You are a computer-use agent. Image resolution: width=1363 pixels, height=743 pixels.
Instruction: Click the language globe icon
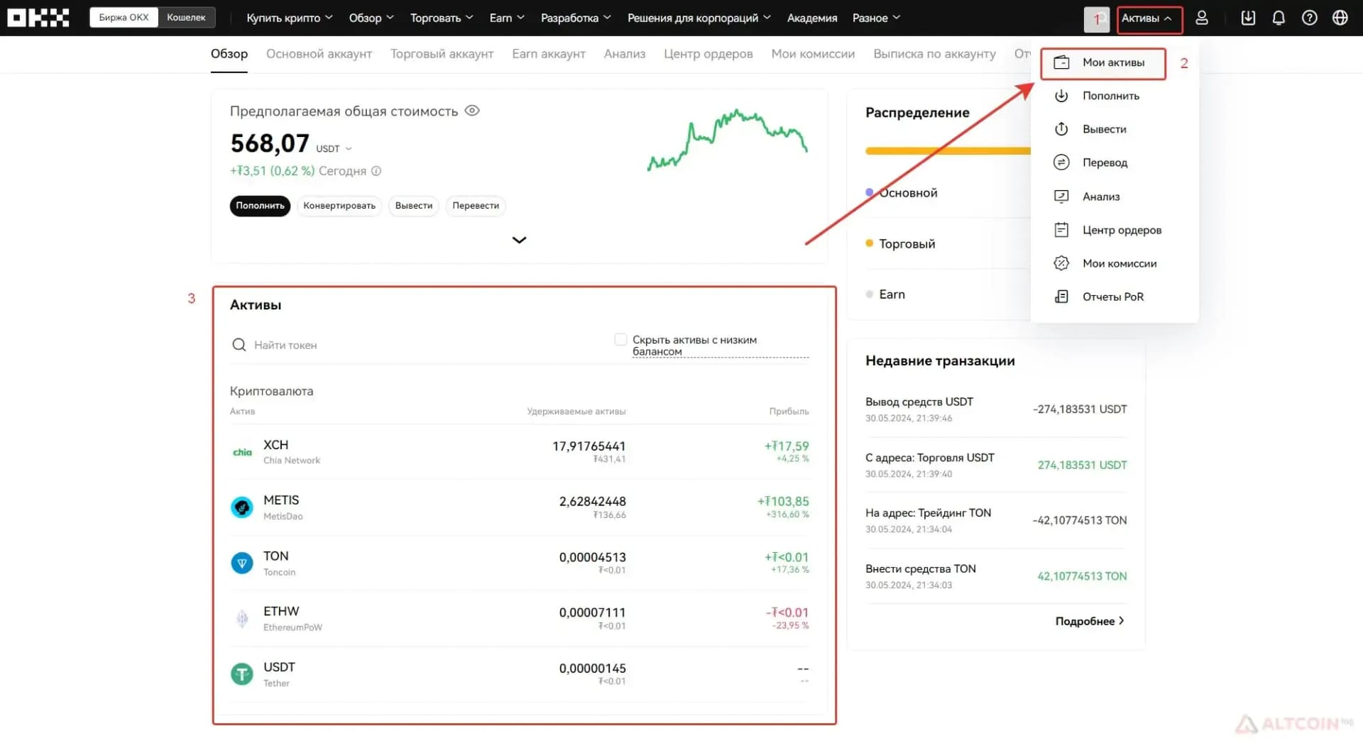[x=1340, y=18]
